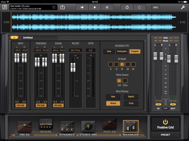The height and width of the screenshot is (141, 189).
Task: Set dither amount to 1 bit
Action: coord(119,81)
